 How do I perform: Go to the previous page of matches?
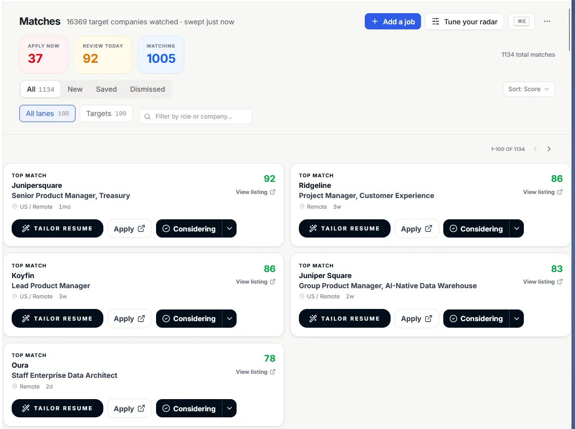tap(535, 149)
